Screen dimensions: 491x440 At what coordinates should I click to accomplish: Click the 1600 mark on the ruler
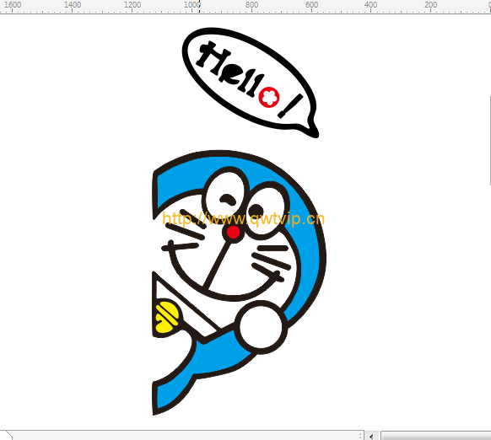pos(13,5)
